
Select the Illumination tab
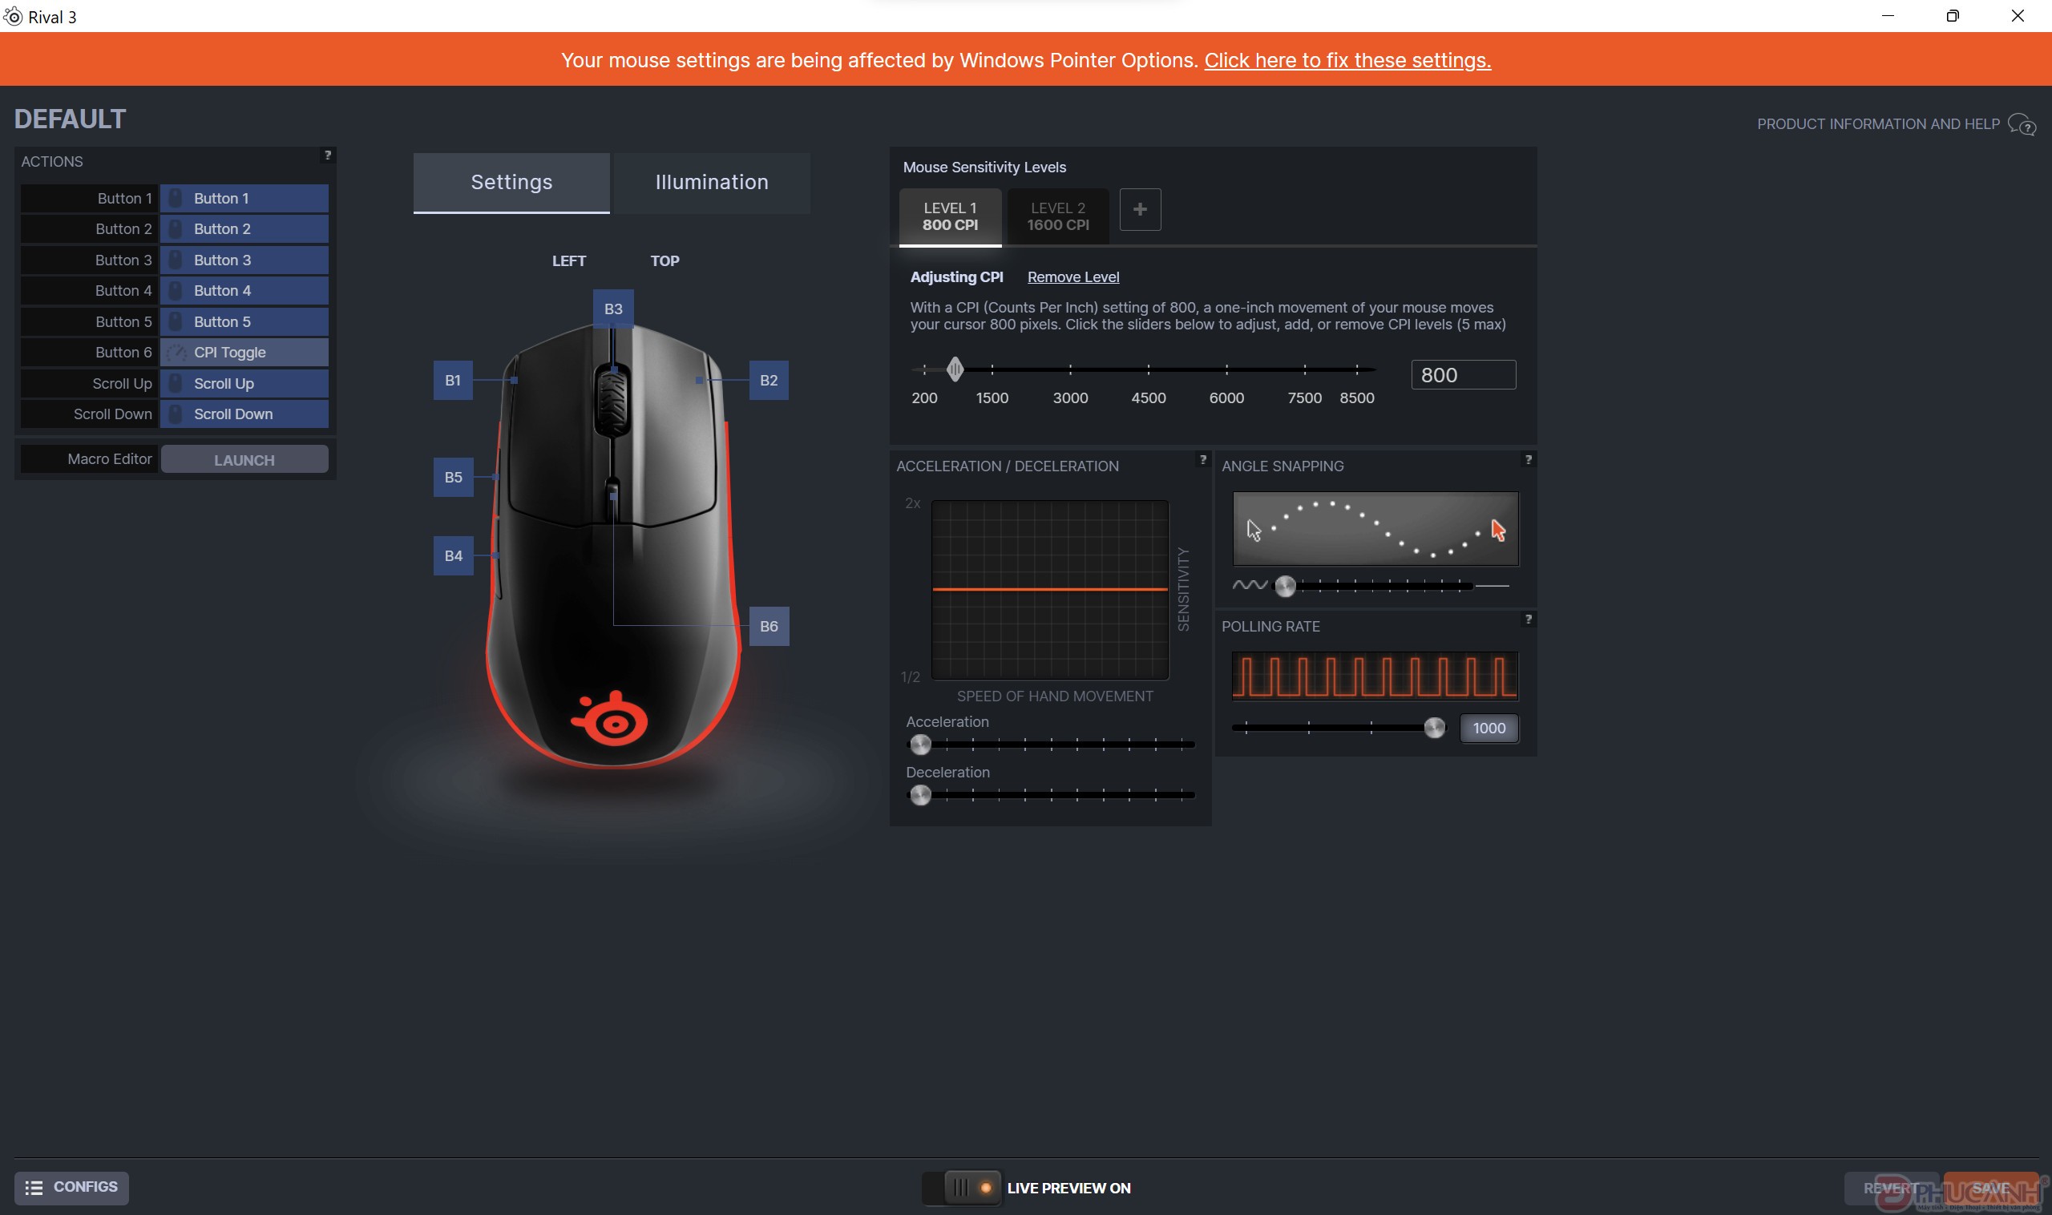[x=712, y=182]
